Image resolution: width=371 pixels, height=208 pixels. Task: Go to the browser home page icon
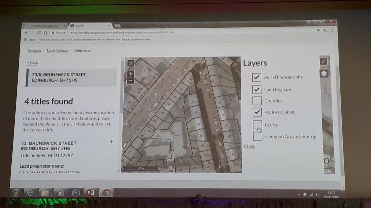click(x=45, y=33)
